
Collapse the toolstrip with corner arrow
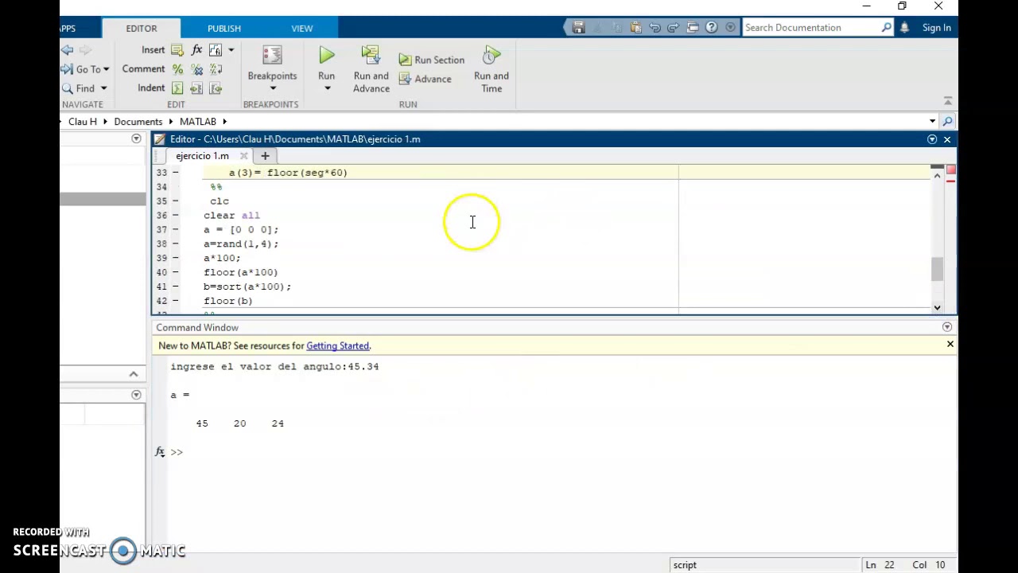(947, 101)
